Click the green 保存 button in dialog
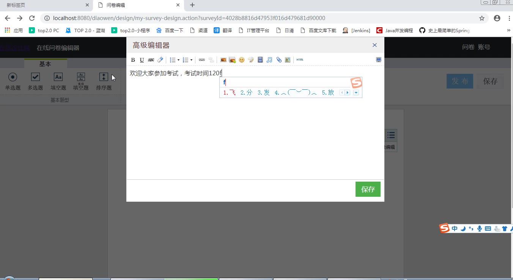 (368, 189)
